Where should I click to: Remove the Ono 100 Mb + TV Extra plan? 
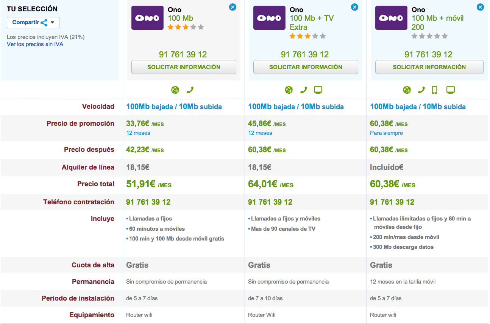355,7
